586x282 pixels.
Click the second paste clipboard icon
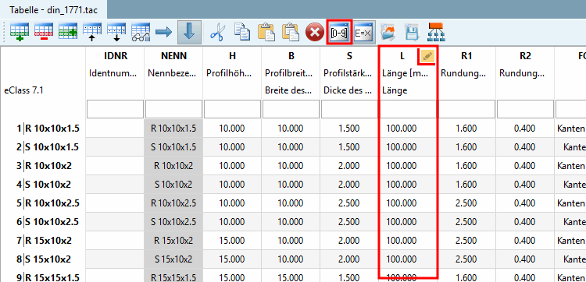click(291, 33)
